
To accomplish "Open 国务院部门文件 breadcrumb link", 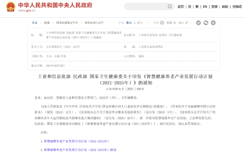I will pyautogui.click(x=94, y=23).
